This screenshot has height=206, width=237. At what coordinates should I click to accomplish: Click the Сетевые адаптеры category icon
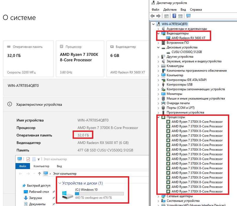(163, 196)
